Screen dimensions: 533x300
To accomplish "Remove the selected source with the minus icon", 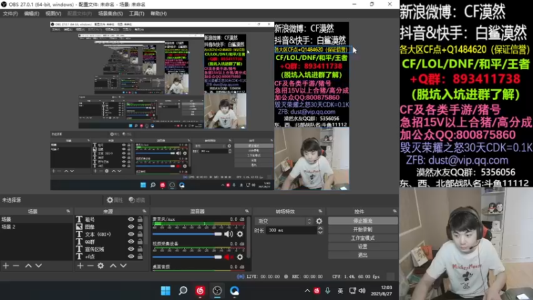I will [x=91, y=265].
